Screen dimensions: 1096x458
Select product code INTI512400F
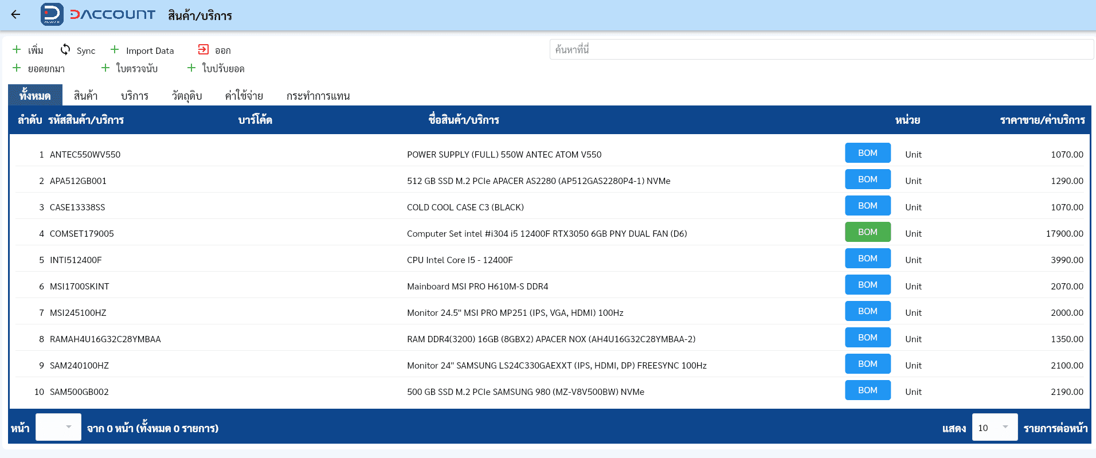[x=76, y=260]
